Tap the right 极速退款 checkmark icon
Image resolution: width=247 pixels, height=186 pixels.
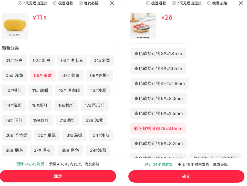[x=148, y=3]
